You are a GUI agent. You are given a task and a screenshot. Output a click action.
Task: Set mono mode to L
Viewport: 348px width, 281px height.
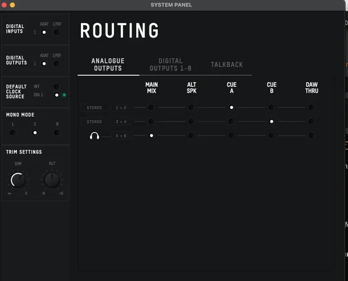click(13, 133)
